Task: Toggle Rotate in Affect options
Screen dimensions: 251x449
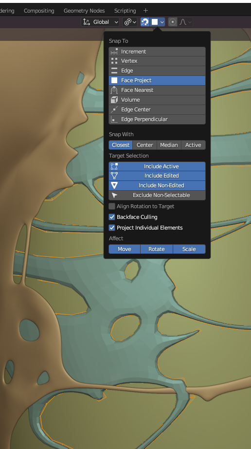Action: point(157,249)
